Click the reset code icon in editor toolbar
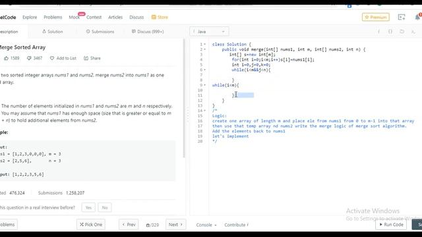422x237 pixels. coord(402,32)
